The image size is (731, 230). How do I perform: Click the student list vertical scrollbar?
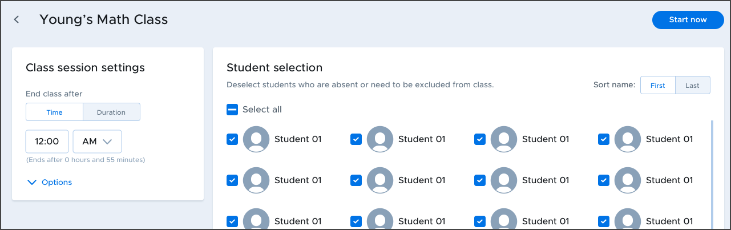712,174
